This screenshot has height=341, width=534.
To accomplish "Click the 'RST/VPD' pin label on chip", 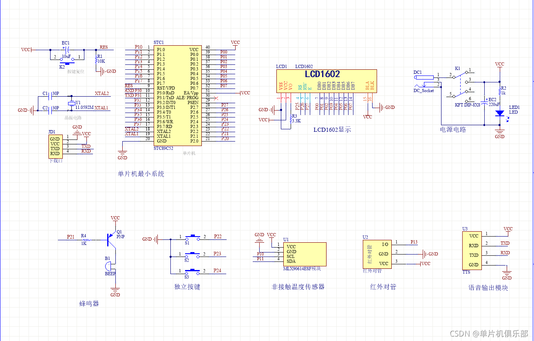I will point(166,88).
